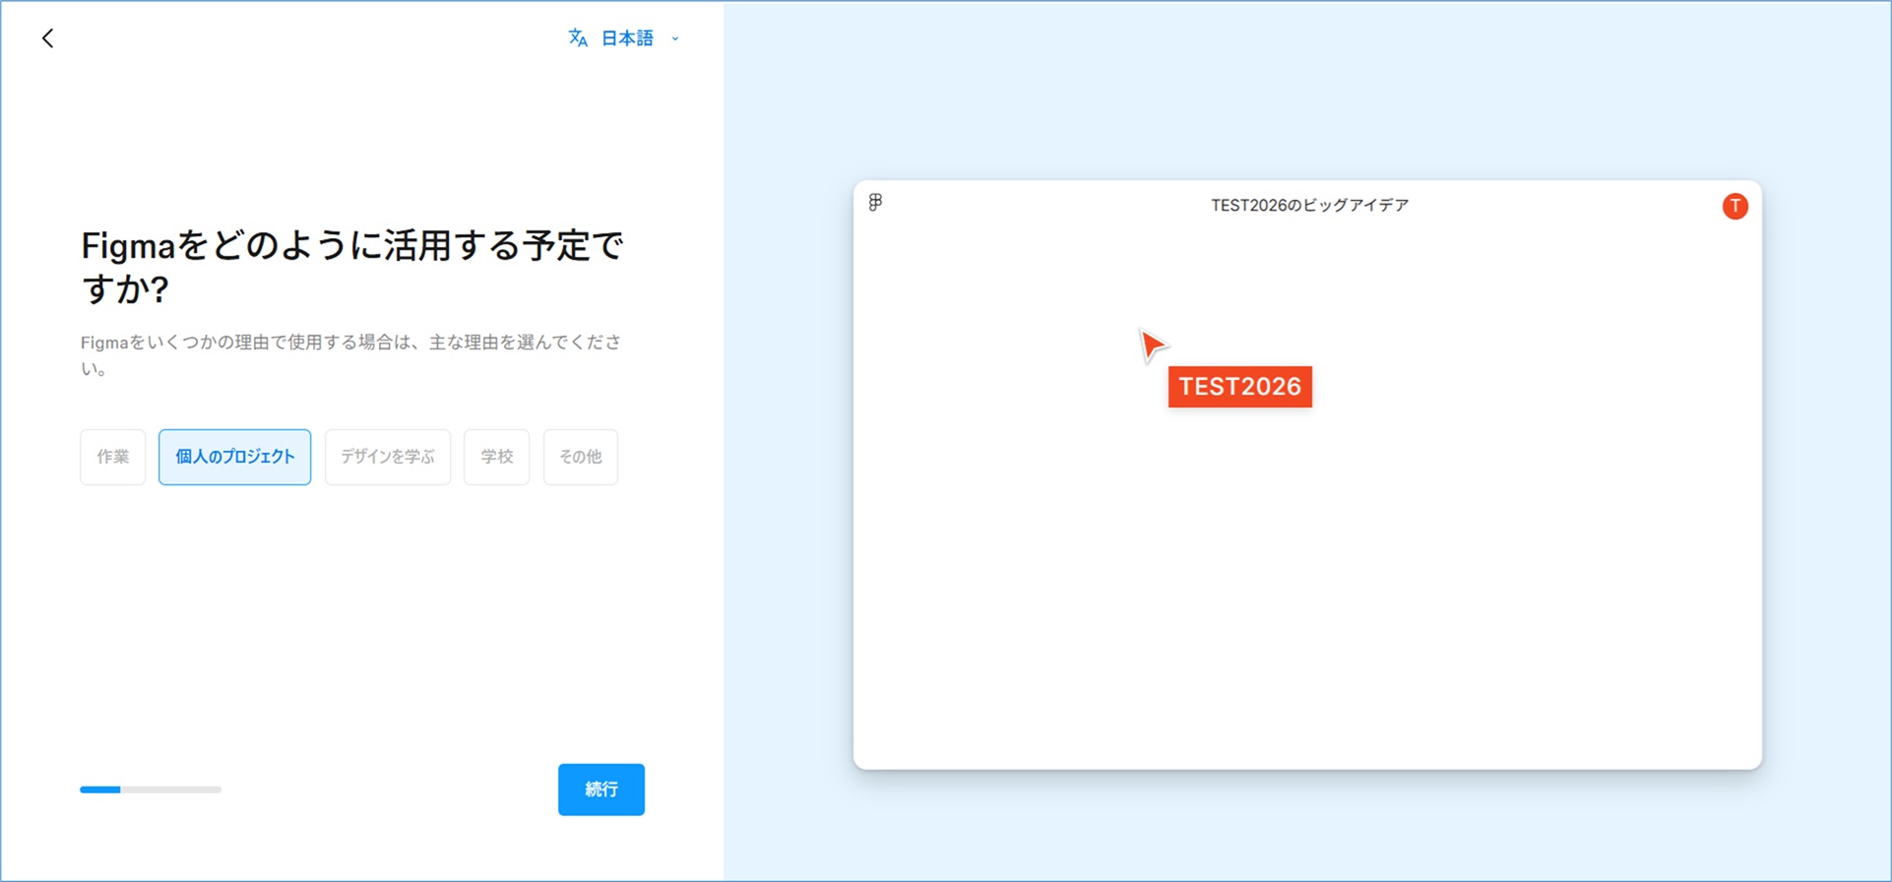Select the 作業 option
This screenshot has height=882, width=1892.
coord(113,457)
